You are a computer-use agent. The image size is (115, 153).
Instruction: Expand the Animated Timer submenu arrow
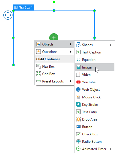(x=111, y=149)
